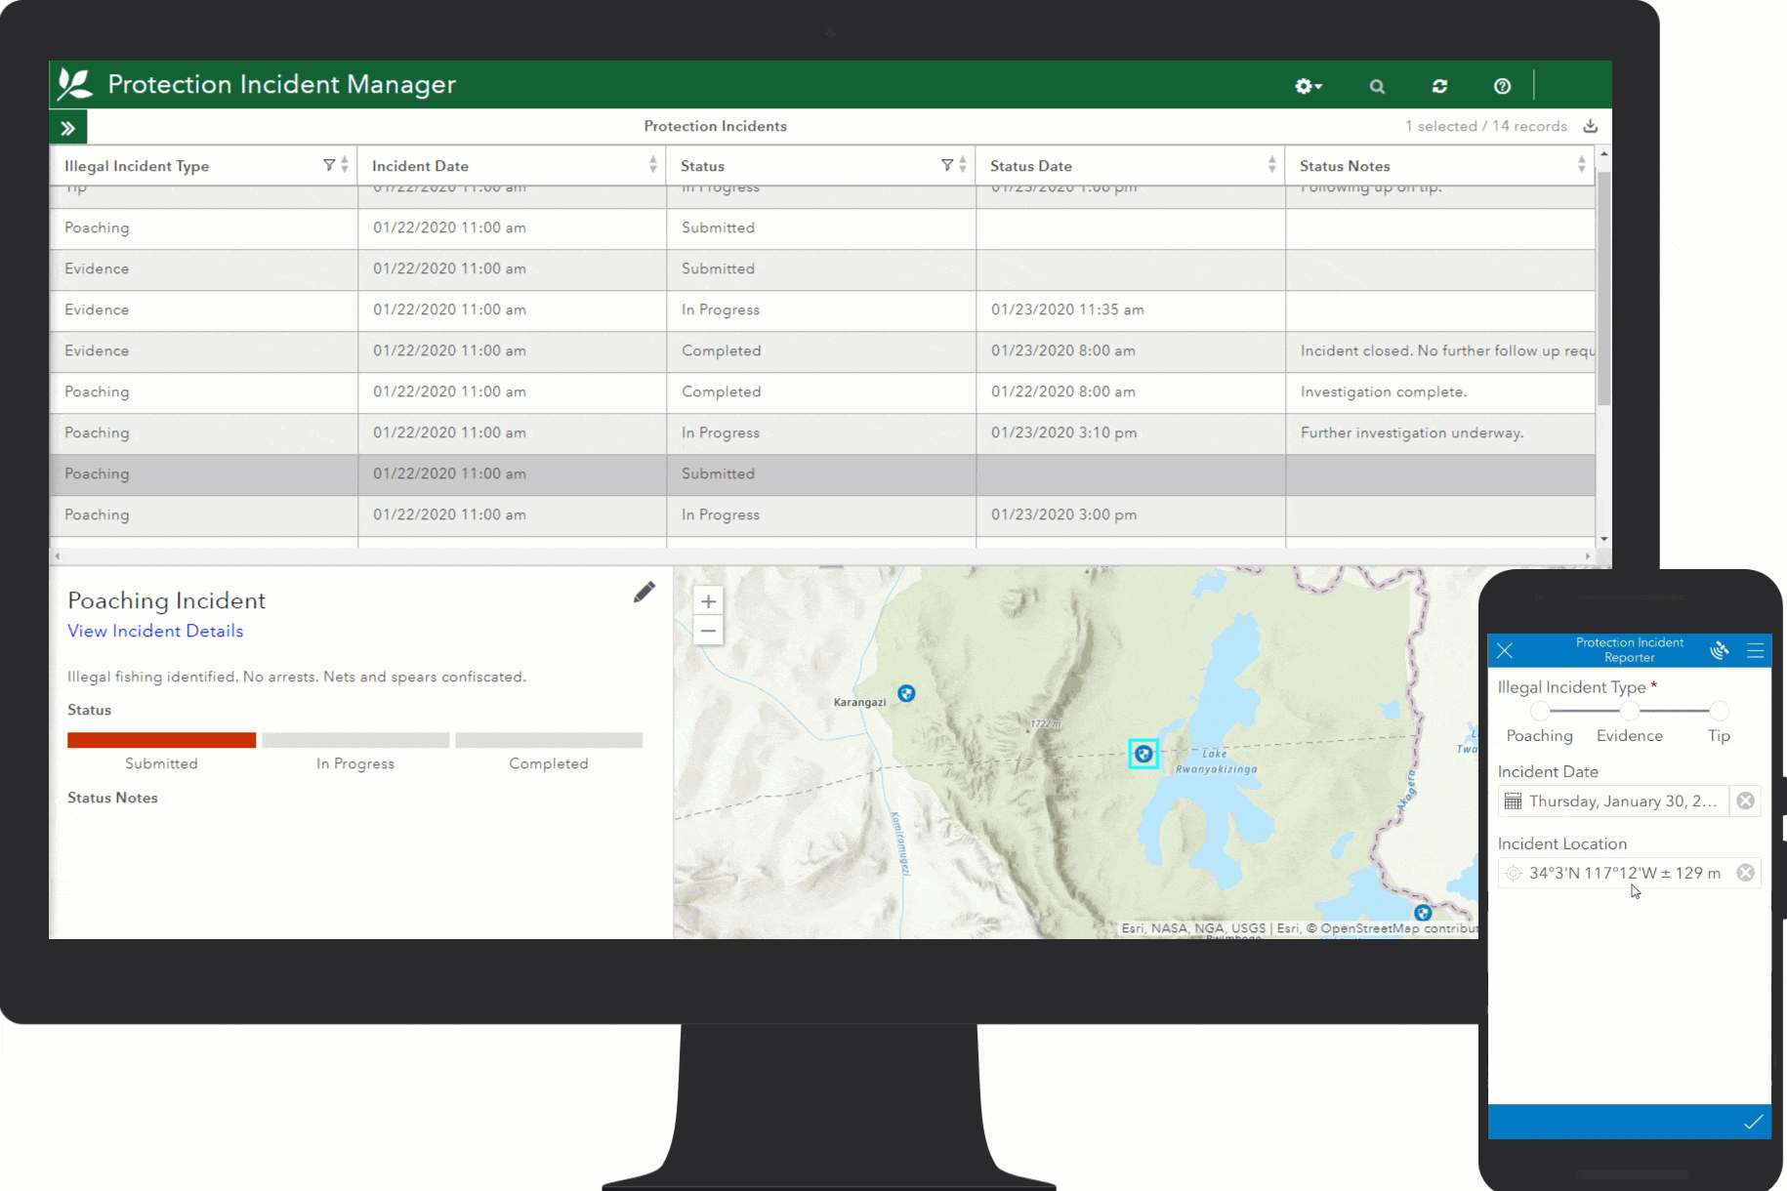Refresh the Protection Incidents data
The height and width of the screenshot is (1191, 1787).
click(1439, 86)
